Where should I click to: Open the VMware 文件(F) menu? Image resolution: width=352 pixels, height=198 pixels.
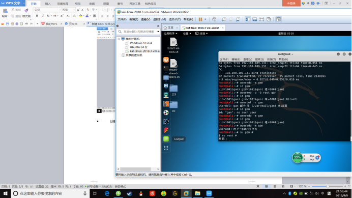(122, 19)
